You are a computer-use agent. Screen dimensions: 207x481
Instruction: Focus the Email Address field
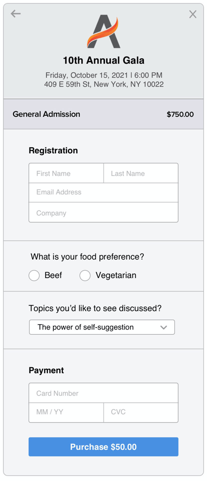click(103, 192)
